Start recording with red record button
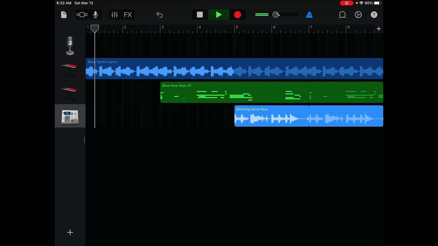Image resolution: width=438 pixels, height=246 pixels. click(237, 15)
